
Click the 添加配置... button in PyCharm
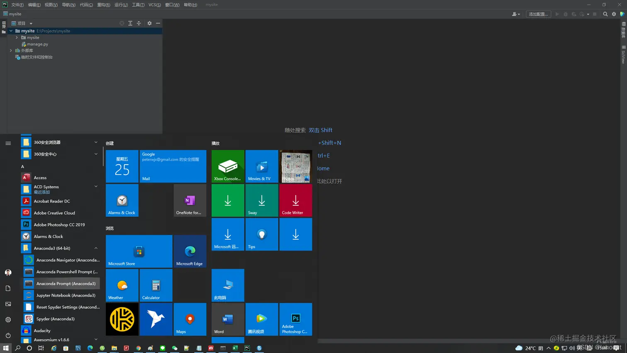point(538,14)
